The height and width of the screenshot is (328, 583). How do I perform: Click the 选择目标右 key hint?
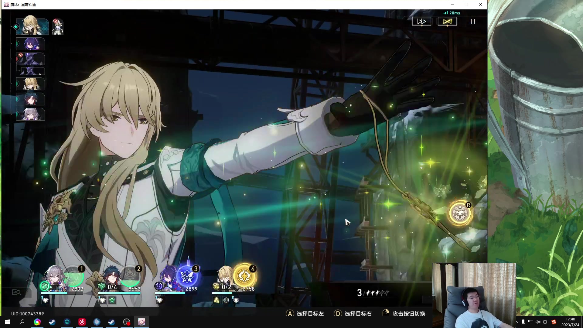353,313
